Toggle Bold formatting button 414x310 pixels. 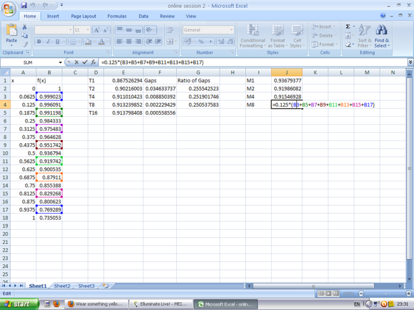(39, 41)
